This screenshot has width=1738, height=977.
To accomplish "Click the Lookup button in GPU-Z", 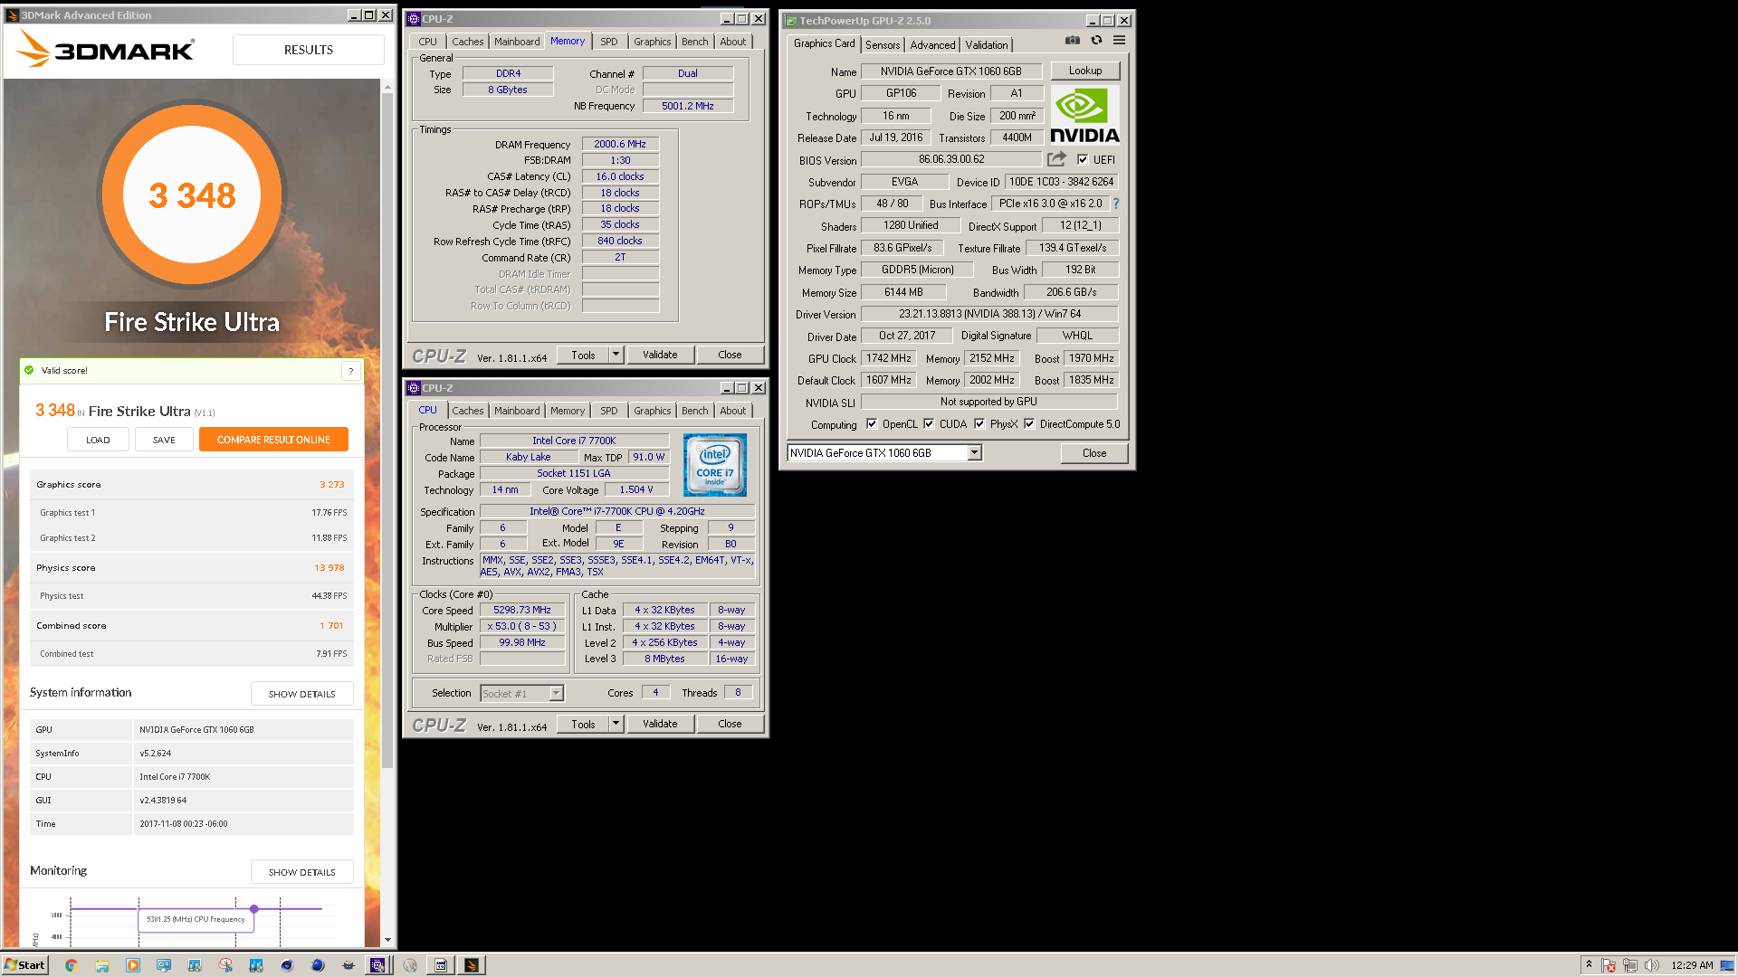I will click(x=1085, y=71).
